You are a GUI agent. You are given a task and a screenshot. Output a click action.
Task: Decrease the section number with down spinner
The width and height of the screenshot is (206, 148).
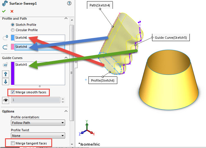pyautogui.click(x=63, y=102)
